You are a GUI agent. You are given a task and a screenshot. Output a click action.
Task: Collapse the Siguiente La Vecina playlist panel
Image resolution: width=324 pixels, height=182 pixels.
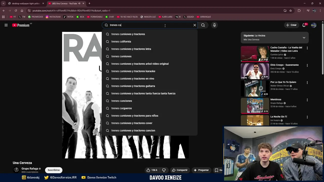pyautogui.click(x=304, y=38)
